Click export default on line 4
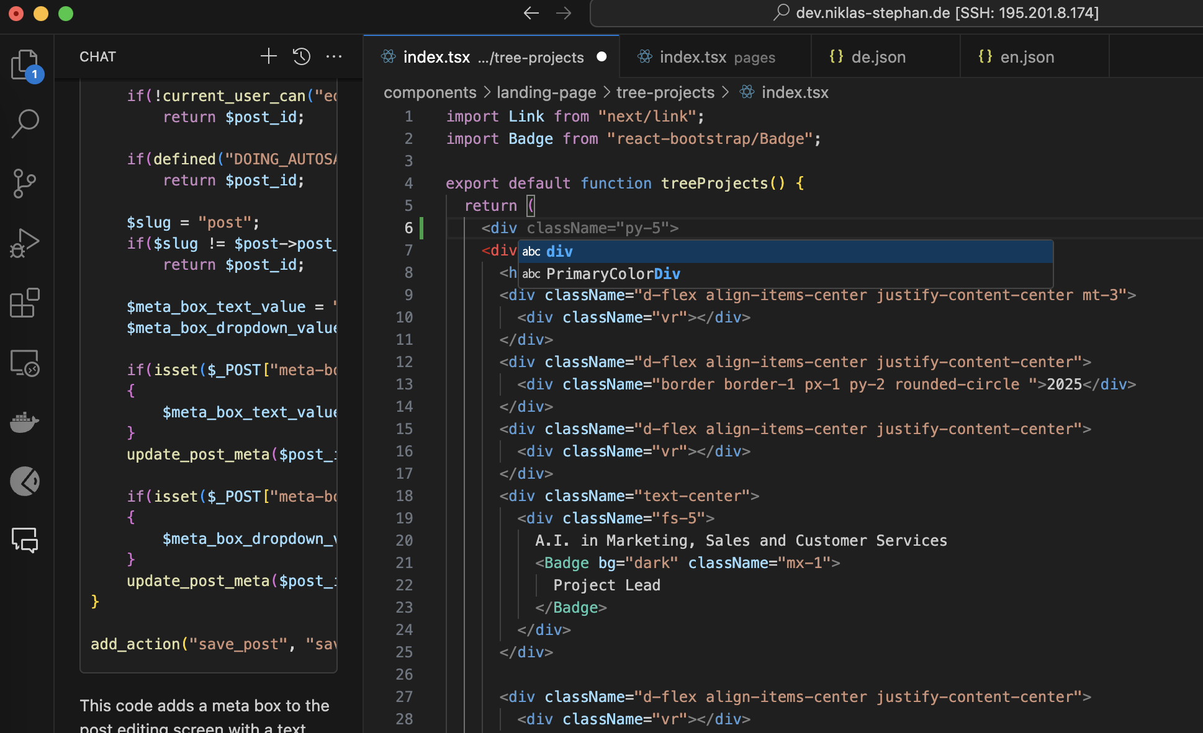The height and width of the screenshot is (733, 1203). 508,183
